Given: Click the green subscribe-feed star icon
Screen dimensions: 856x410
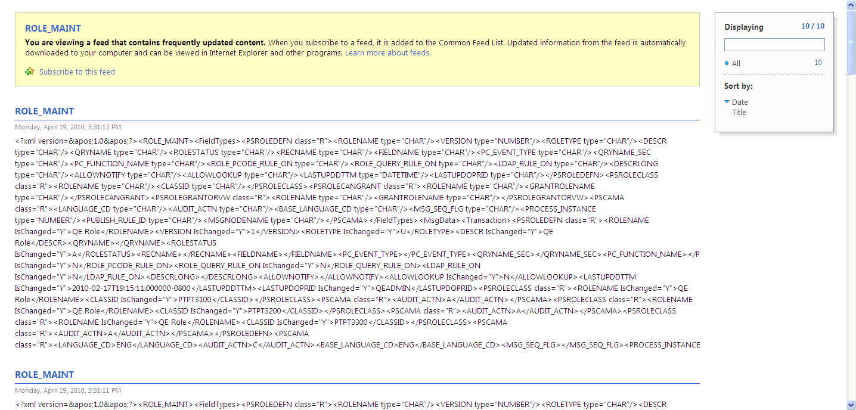Looking at the screenshot, I should pos(30,72).
